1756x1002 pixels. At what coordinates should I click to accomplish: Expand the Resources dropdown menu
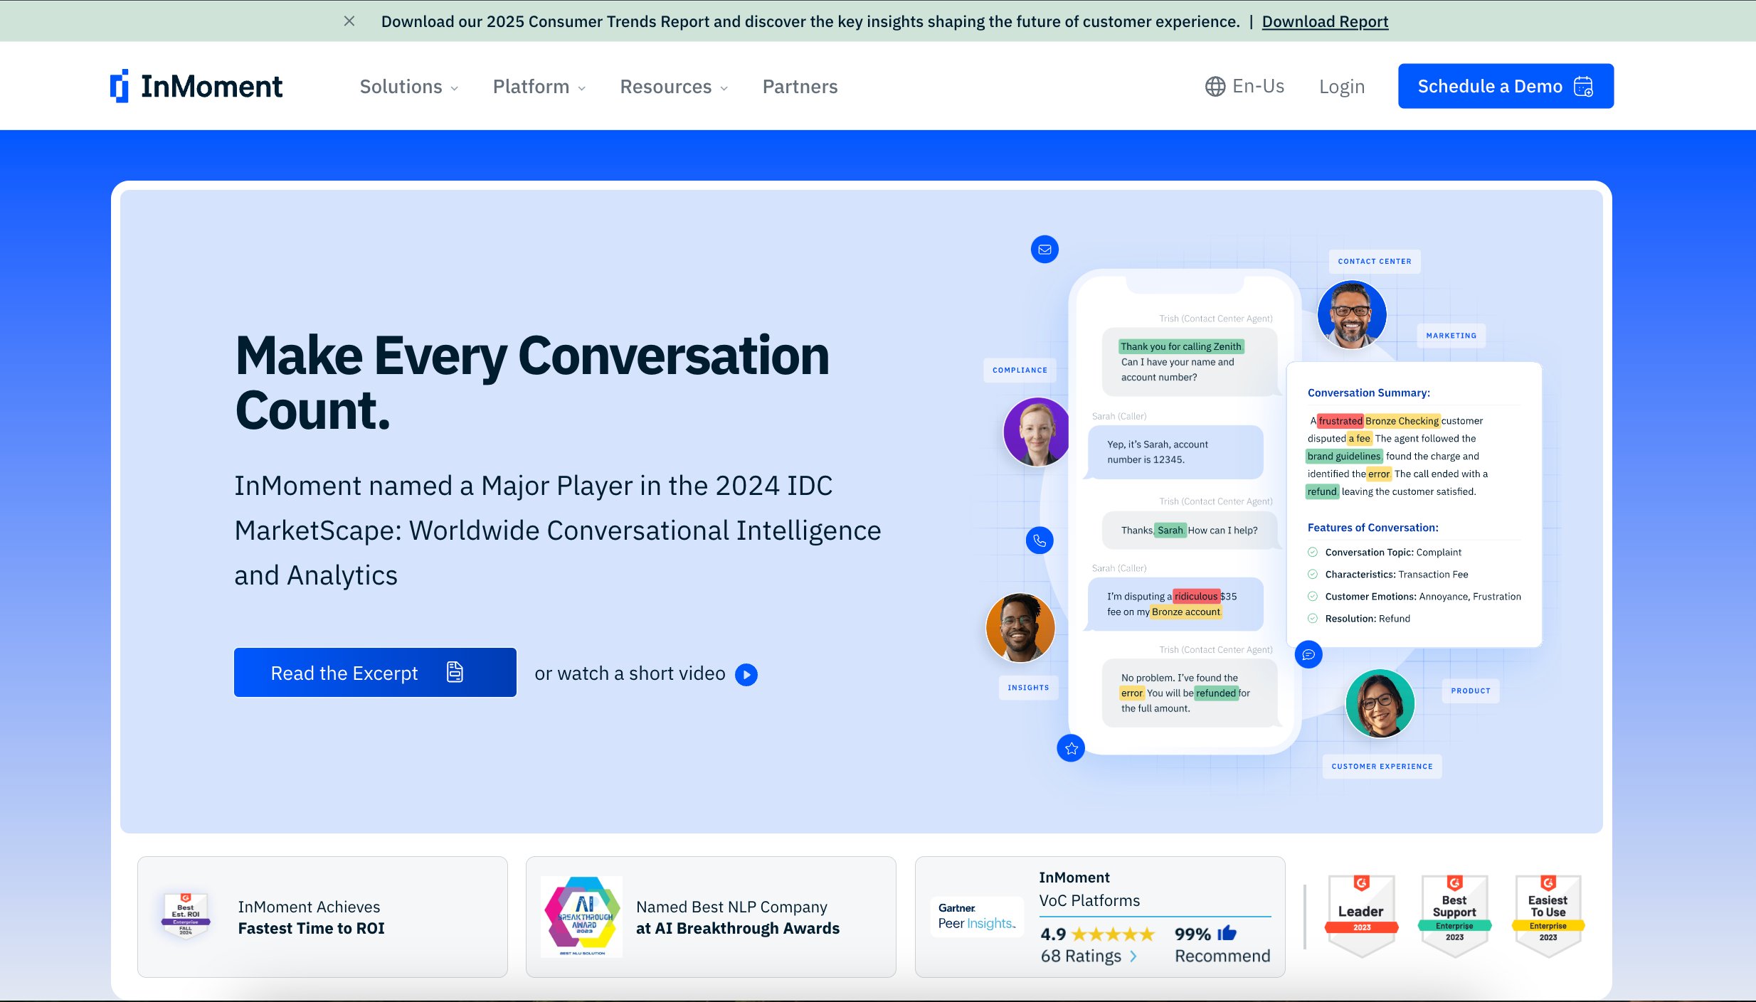click(673, 87)
